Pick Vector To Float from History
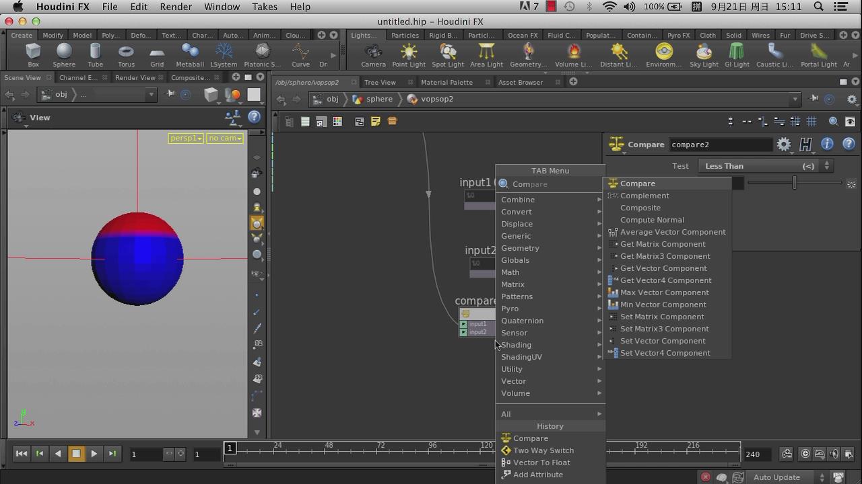The image size is (862, 484). pos(550,462)
